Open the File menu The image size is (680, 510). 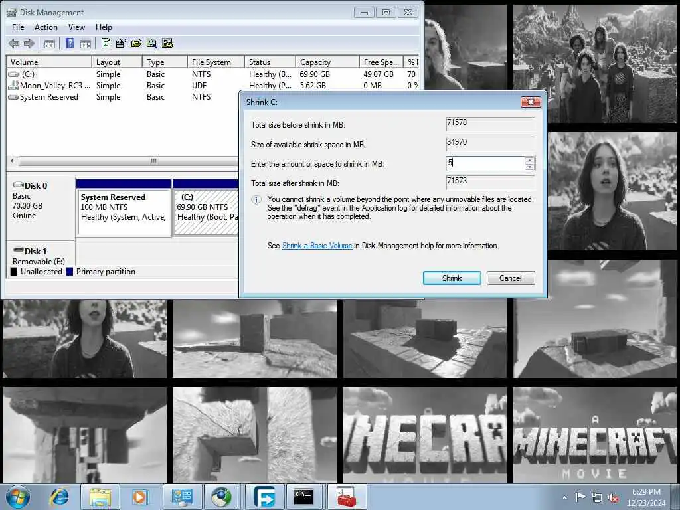pyautogui.click(x=18, y=27)
